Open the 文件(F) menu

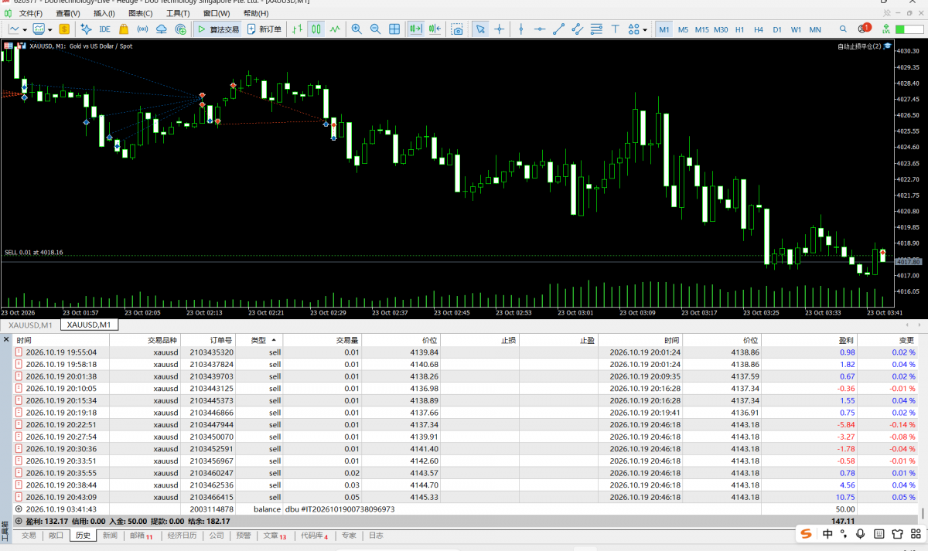(31, 13)
